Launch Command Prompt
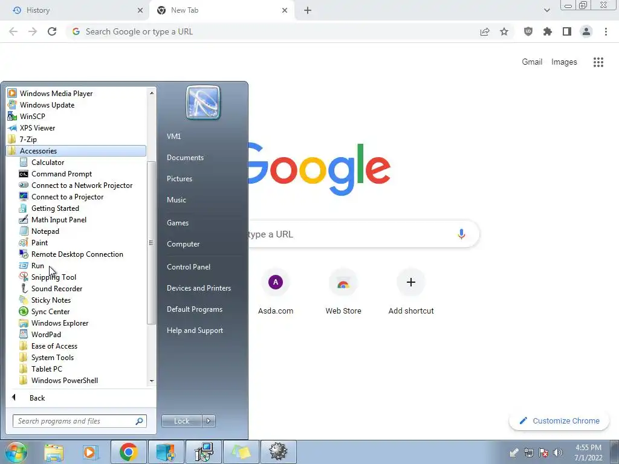The image size is (619, 464). click(x=62, y=173)
